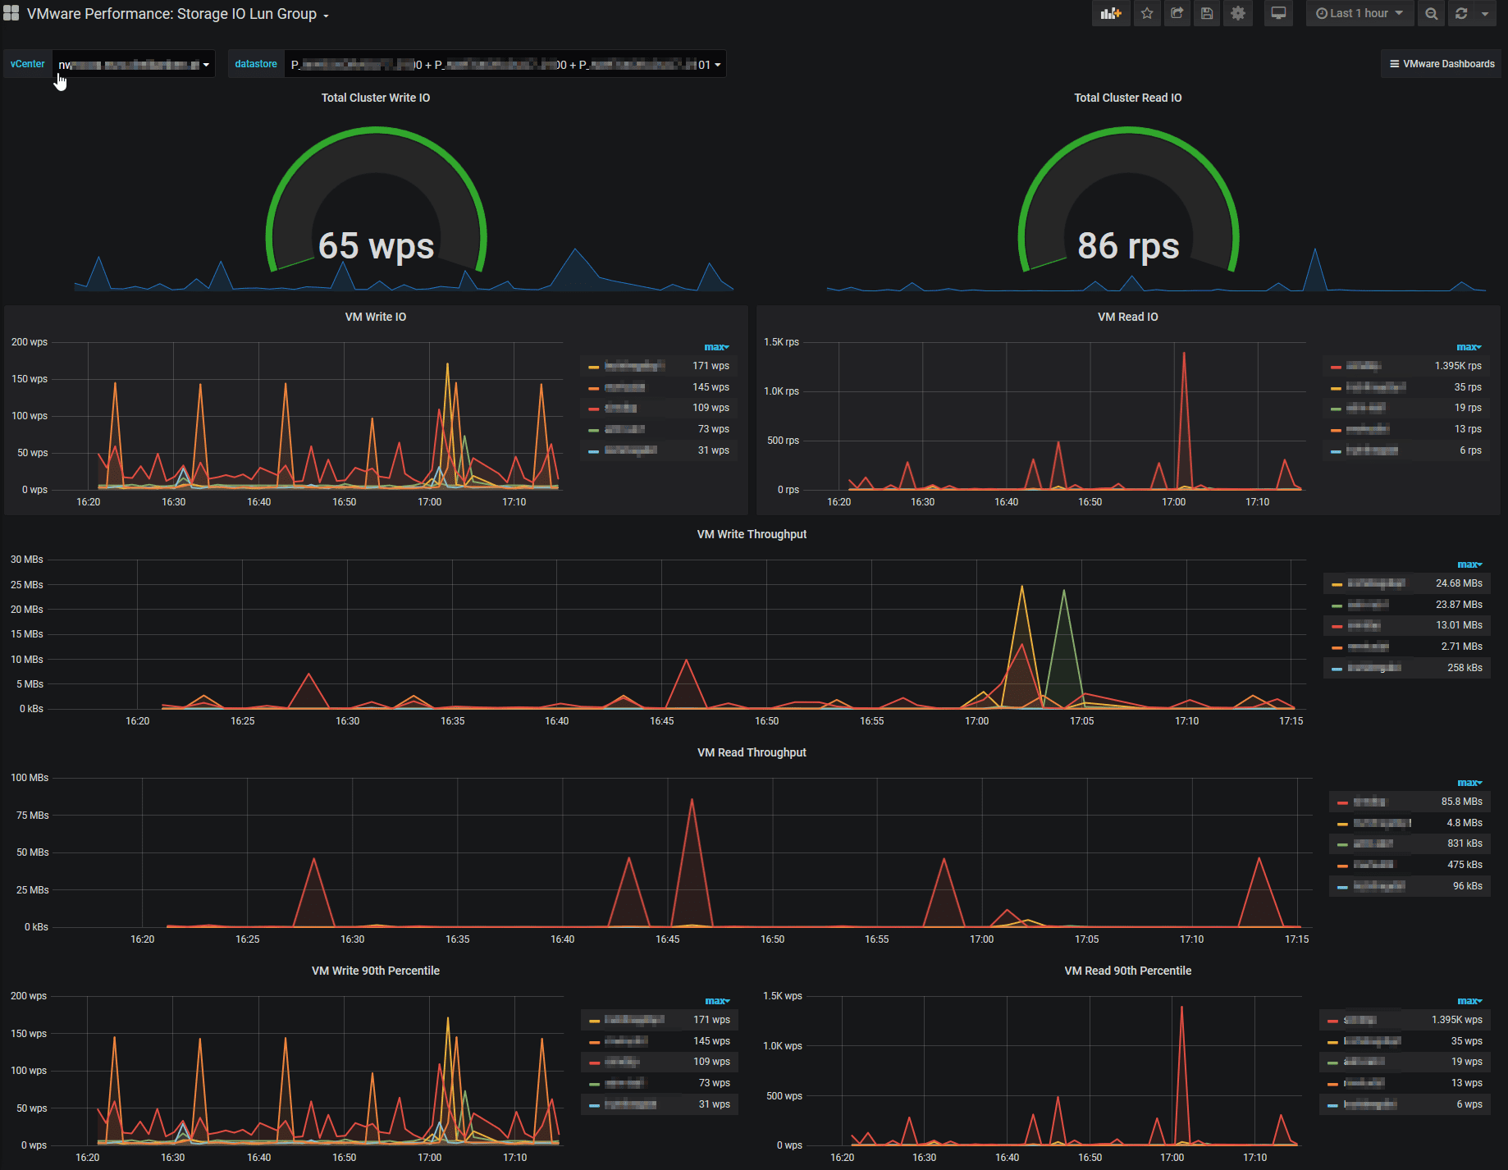Open VM Write Throughput panel title menu
The width and height of the screenshot is (1508, 1170).
[752, 534]
